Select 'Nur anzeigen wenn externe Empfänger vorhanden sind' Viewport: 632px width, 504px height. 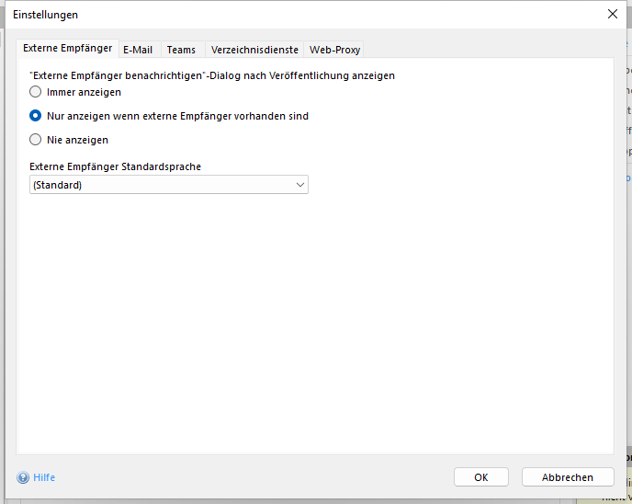coord(36,116)
